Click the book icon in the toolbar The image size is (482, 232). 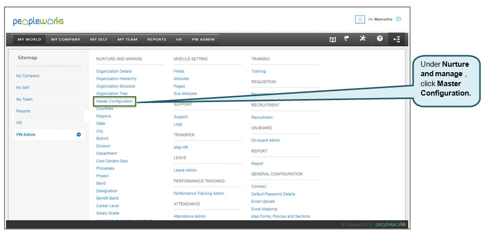tap(333, 39)
